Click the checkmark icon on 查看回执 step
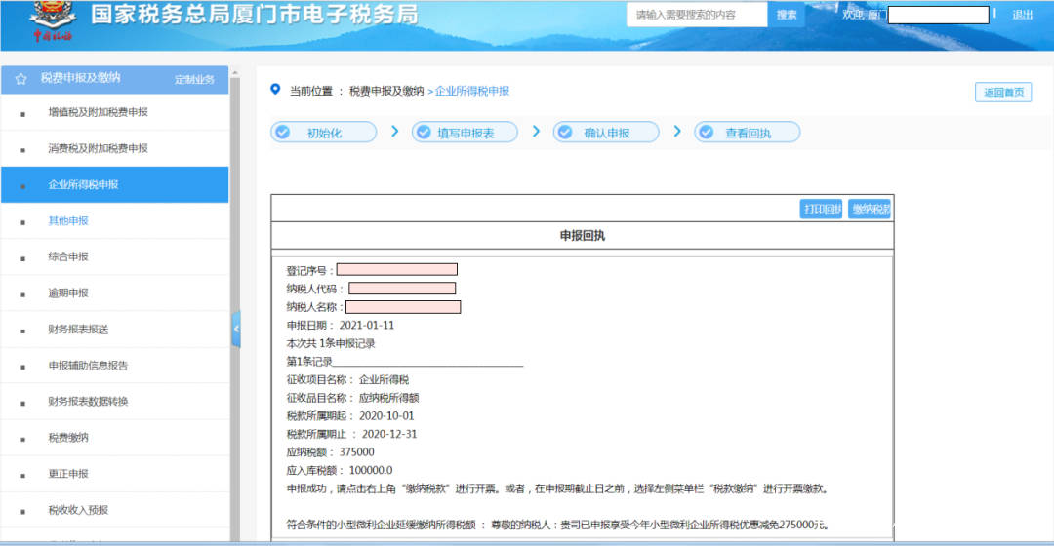 (x=707, y=133)
